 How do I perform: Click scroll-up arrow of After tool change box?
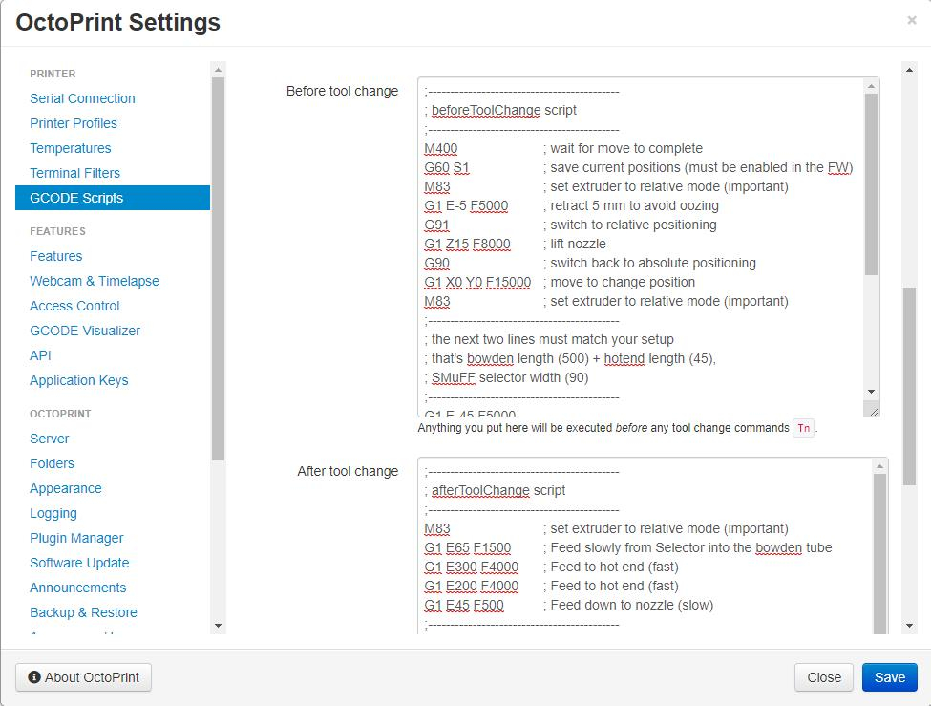tap(880, 467)
